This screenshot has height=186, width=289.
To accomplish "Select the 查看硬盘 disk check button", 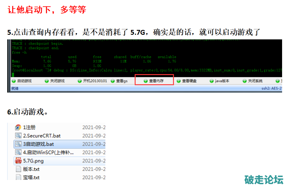I will tap(189, 81).
